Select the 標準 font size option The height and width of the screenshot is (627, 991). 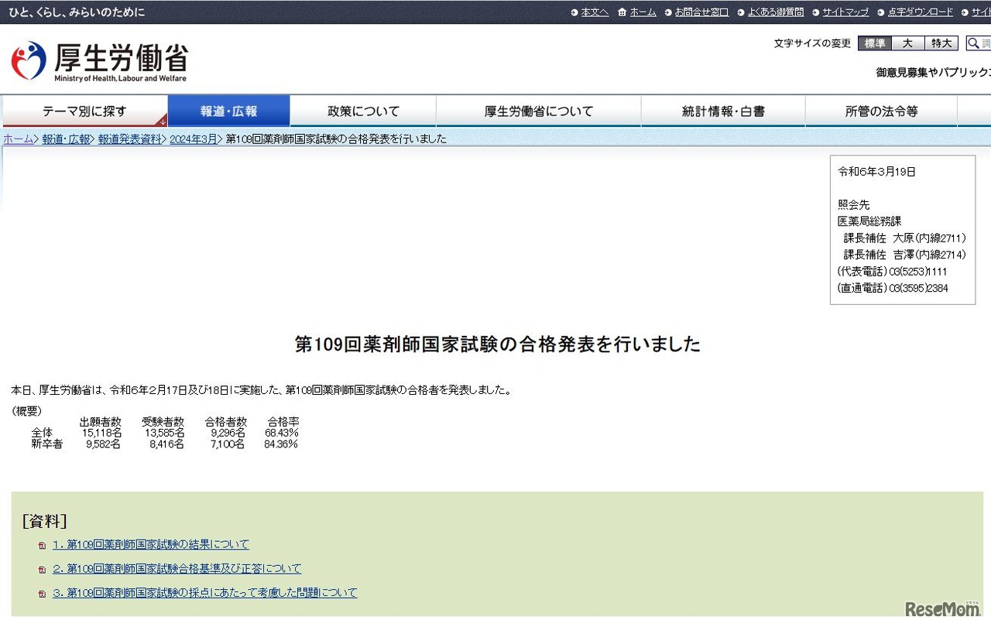click(x=873, y=43)
